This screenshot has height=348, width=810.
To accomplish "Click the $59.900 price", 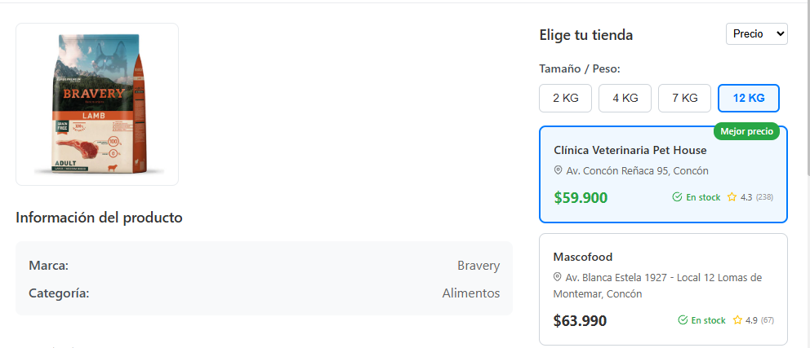I will [x=581, y=197].
